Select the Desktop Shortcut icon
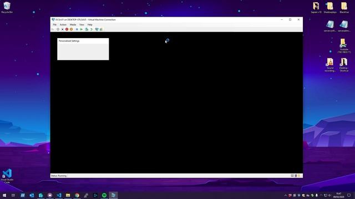 pyautogui.click(x=344, y=65)
